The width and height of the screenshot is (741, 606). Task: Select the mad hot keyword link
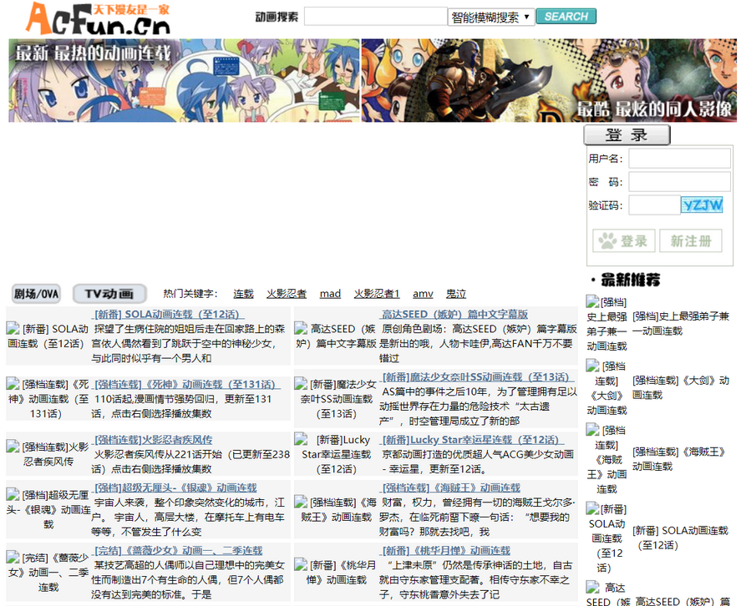[330, 294]
